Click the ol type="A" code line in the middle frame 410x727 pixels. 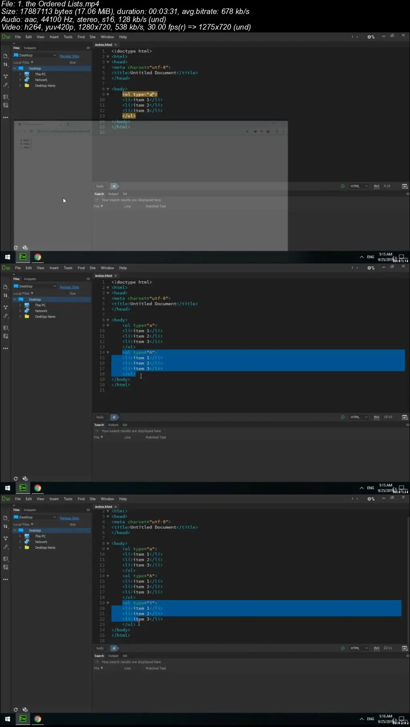[140, 352]
